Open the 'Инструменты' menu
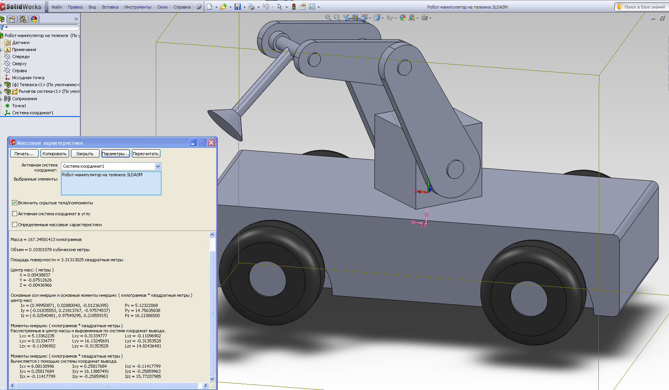This screenshot has width=669, height=390. 137,7
